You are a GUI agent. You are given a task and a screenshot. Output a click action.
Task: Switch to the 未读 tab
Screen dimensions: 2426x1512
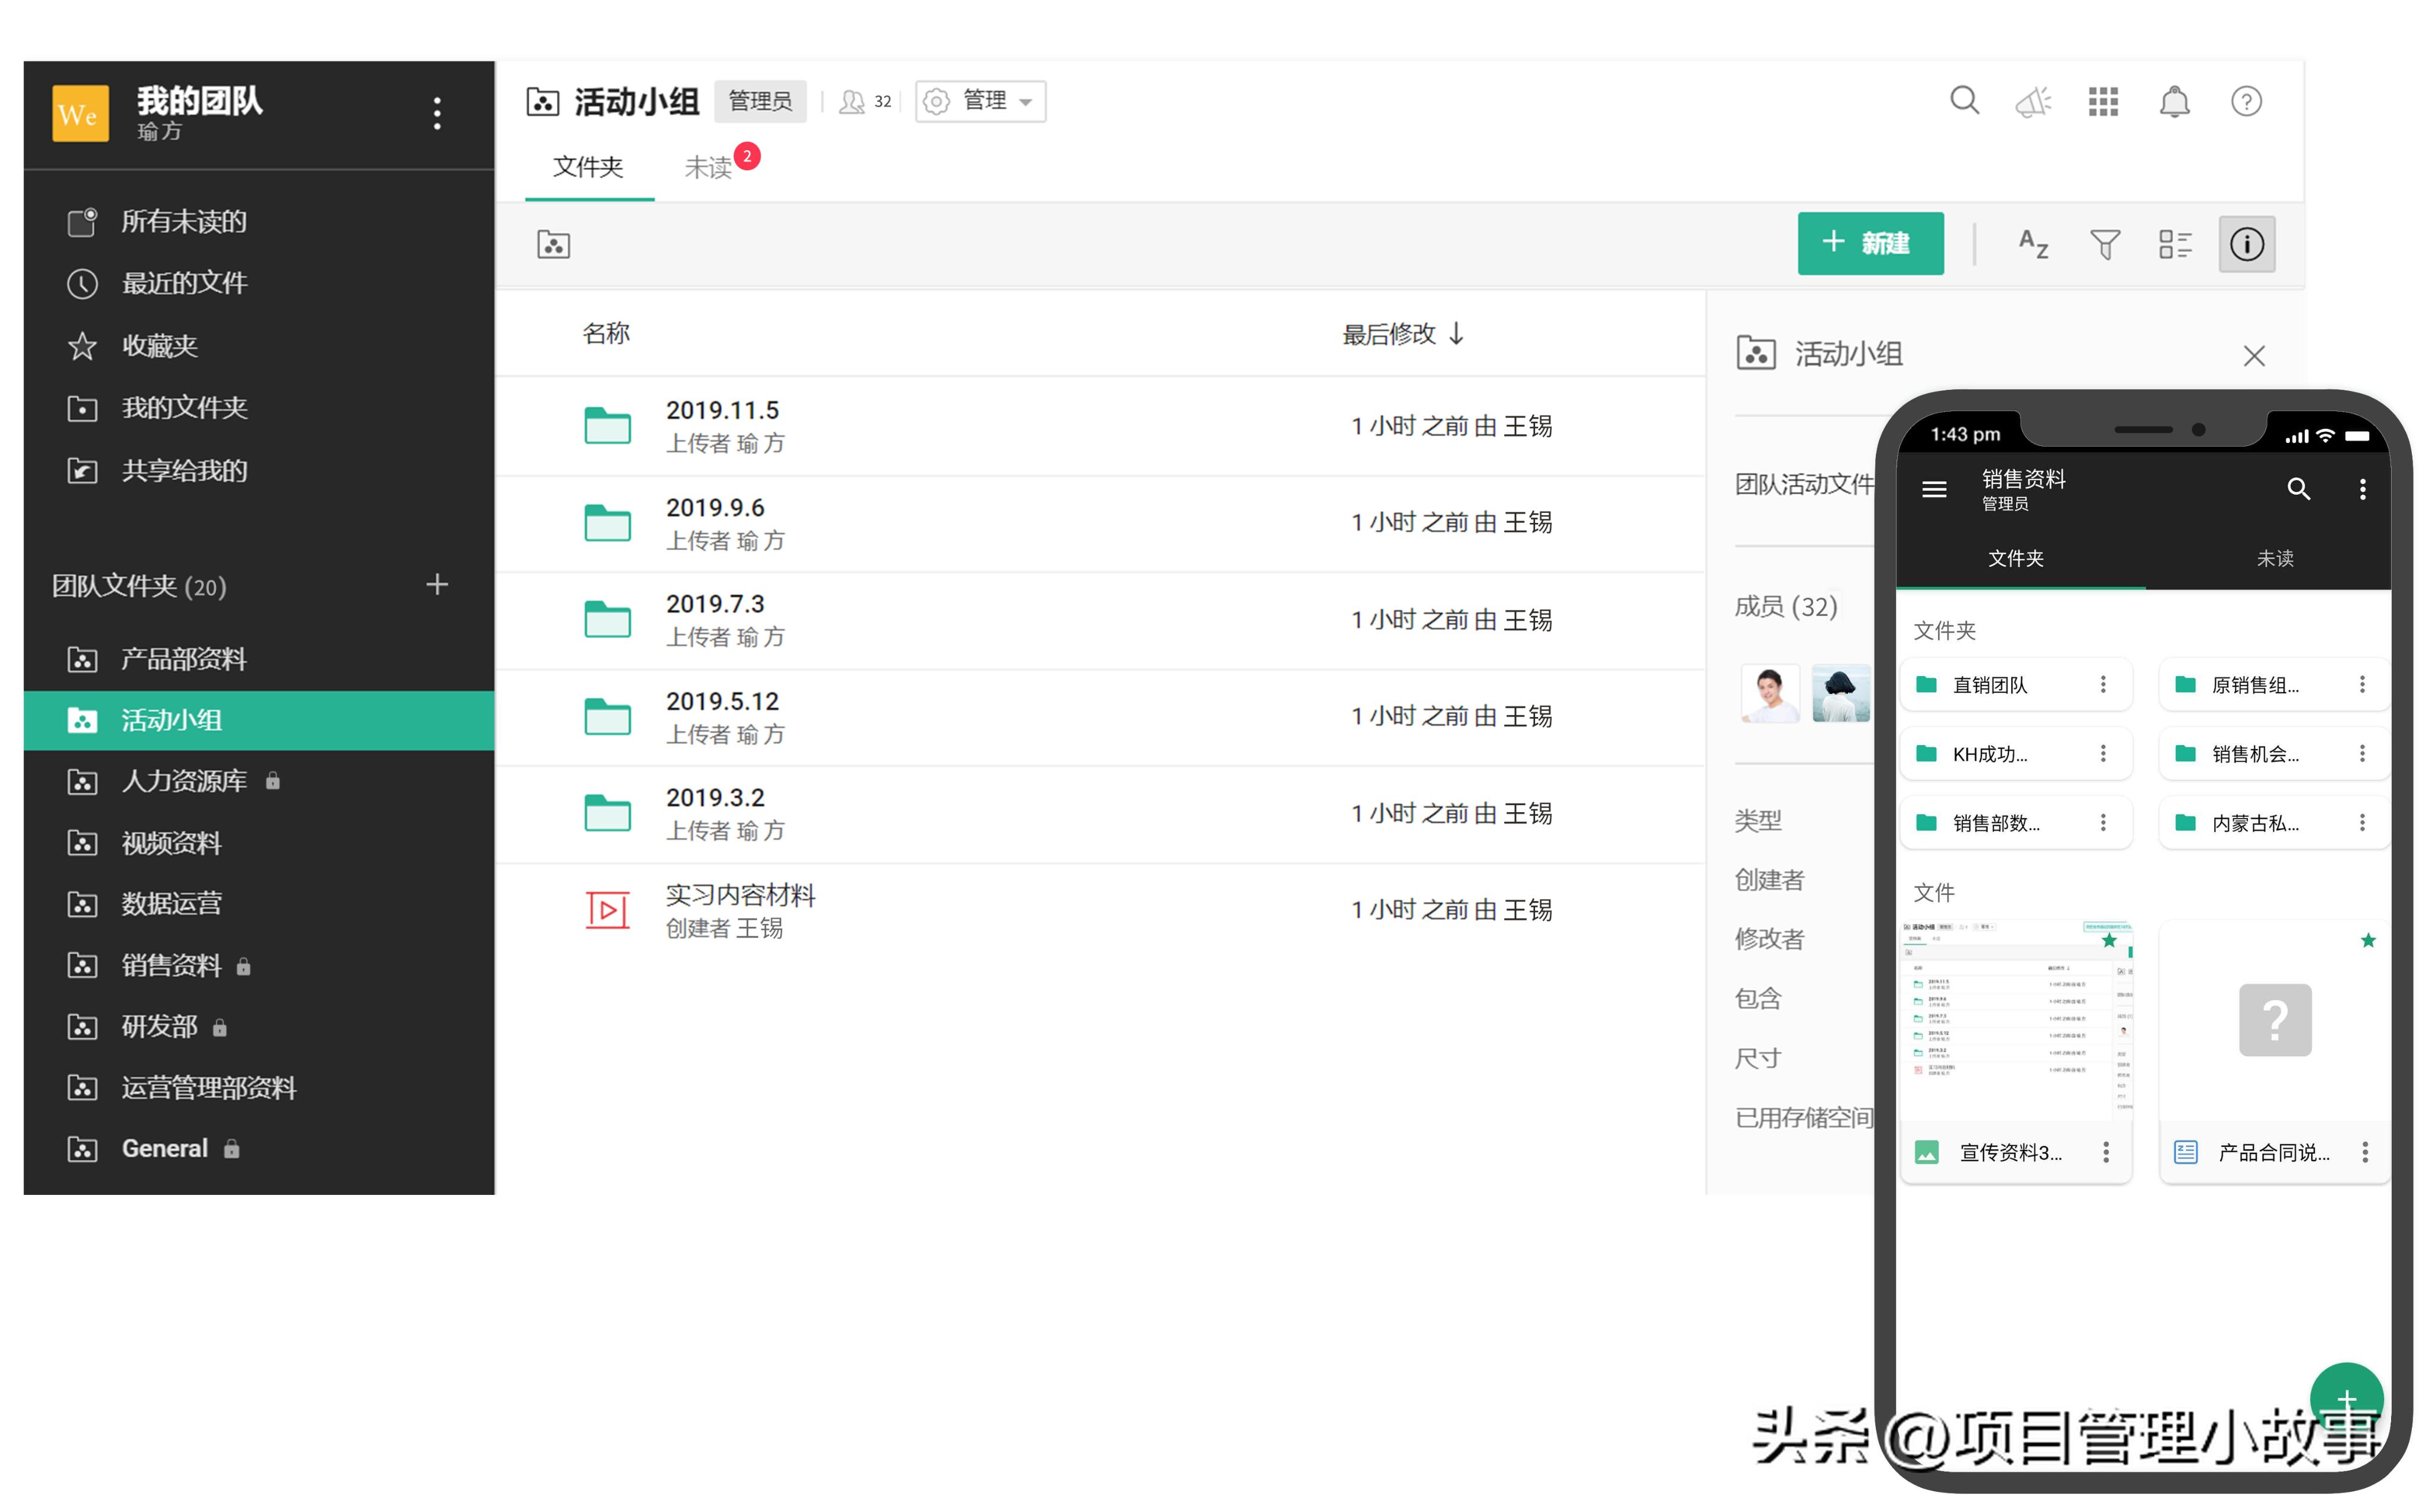click(709, 167)
